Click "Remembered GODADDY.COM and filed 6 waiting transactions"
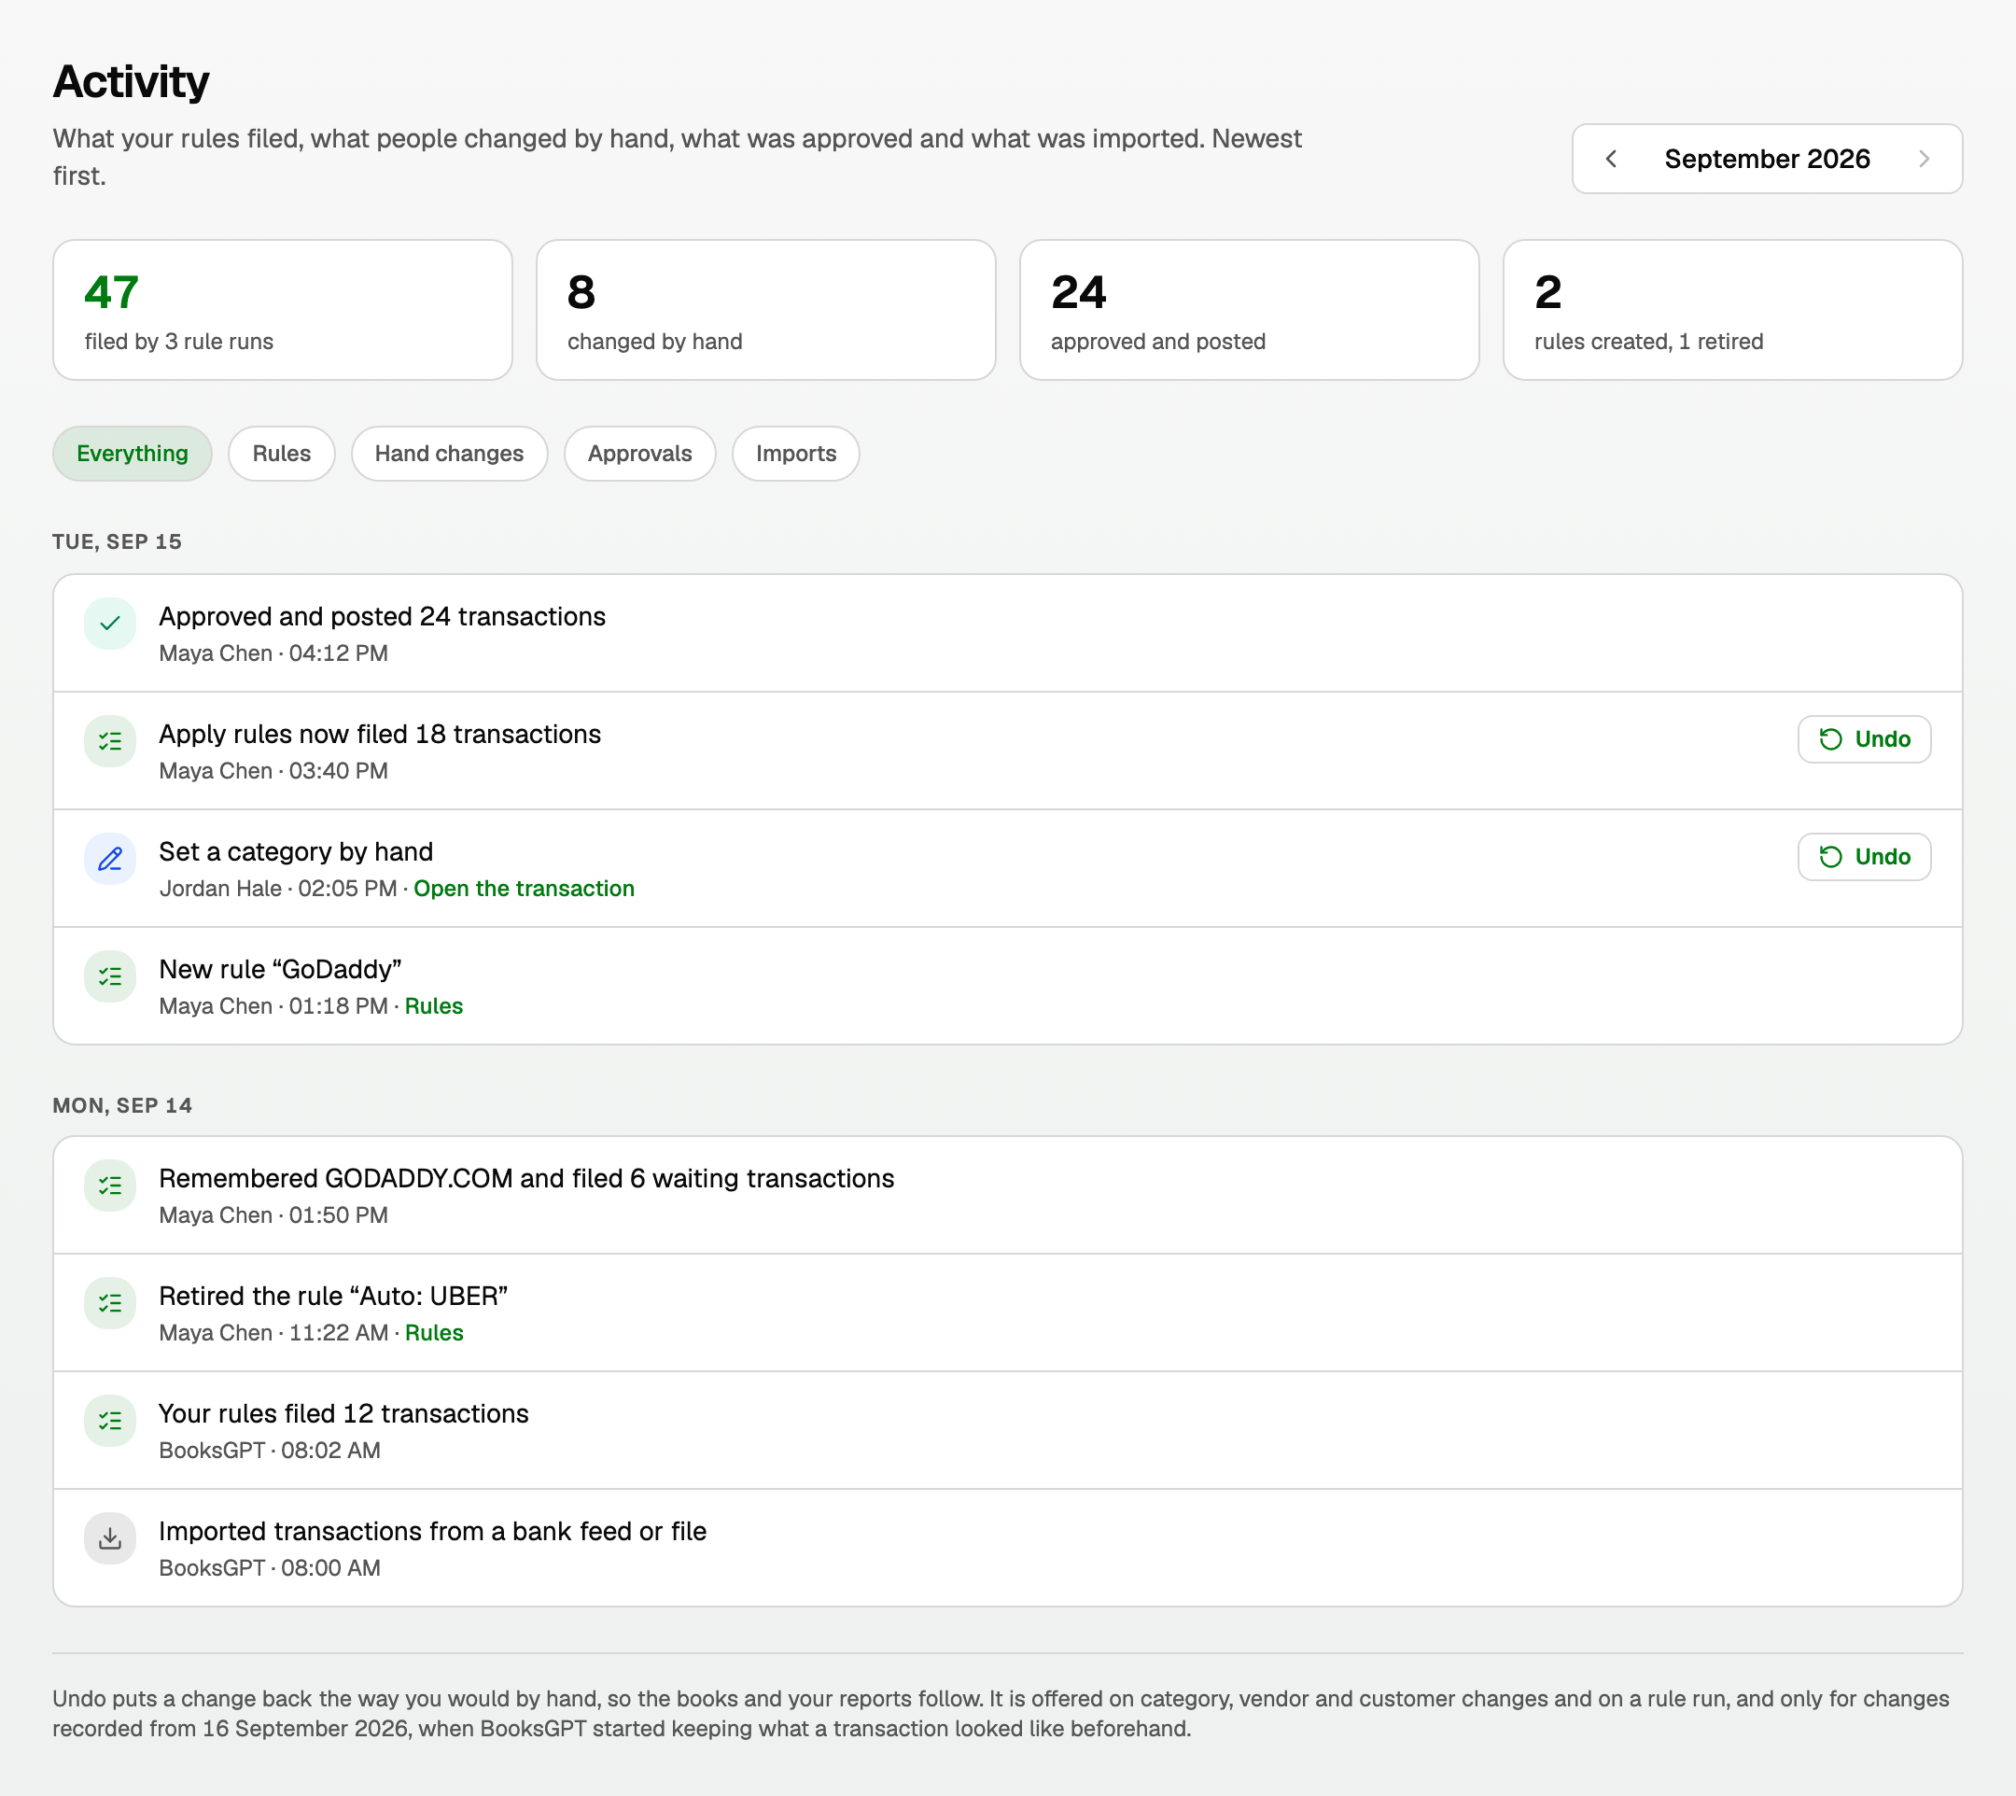2016x1796 pixels. point(526,1178)
